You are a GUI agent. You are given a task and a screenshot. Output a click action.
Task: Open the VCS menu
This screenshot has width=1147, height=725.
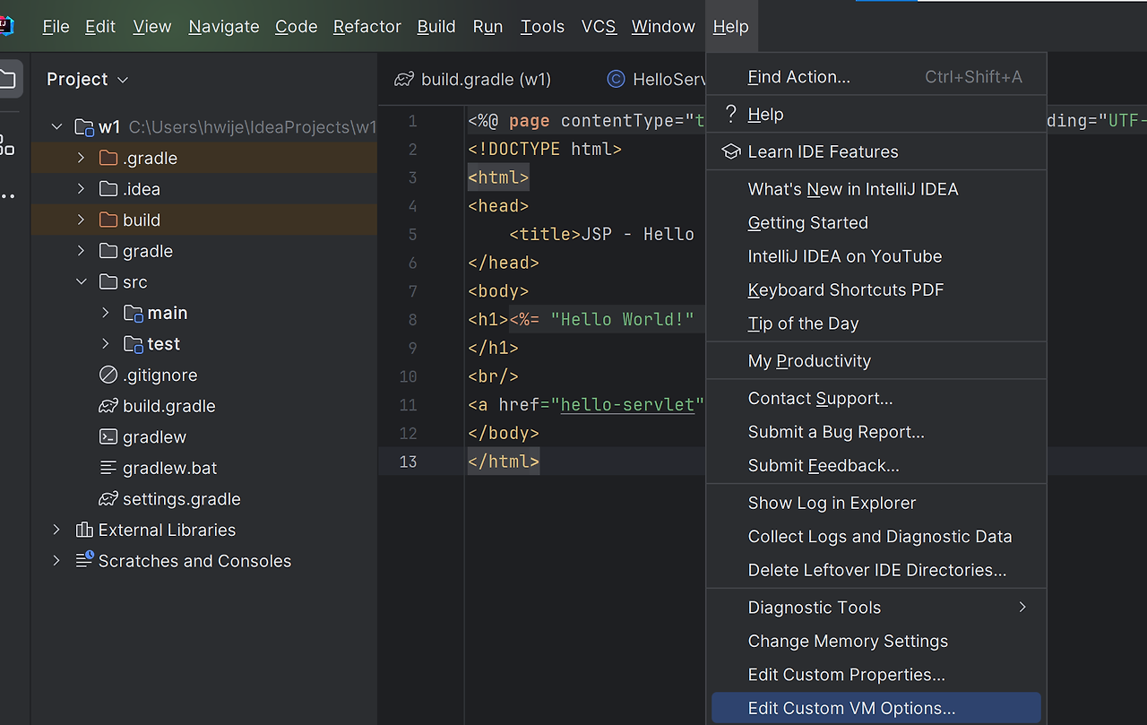pyautogui.click(x=599, y=27)
